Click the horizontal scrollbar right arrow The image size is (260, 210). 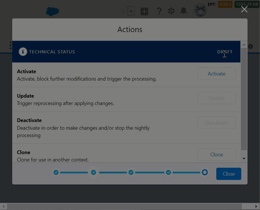[256, 207]
